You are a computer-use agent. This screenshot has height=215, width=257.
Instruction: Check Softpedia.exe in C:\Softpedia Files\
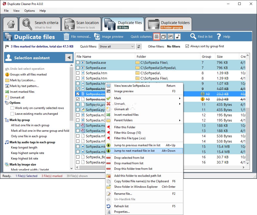tap(78, 62)
